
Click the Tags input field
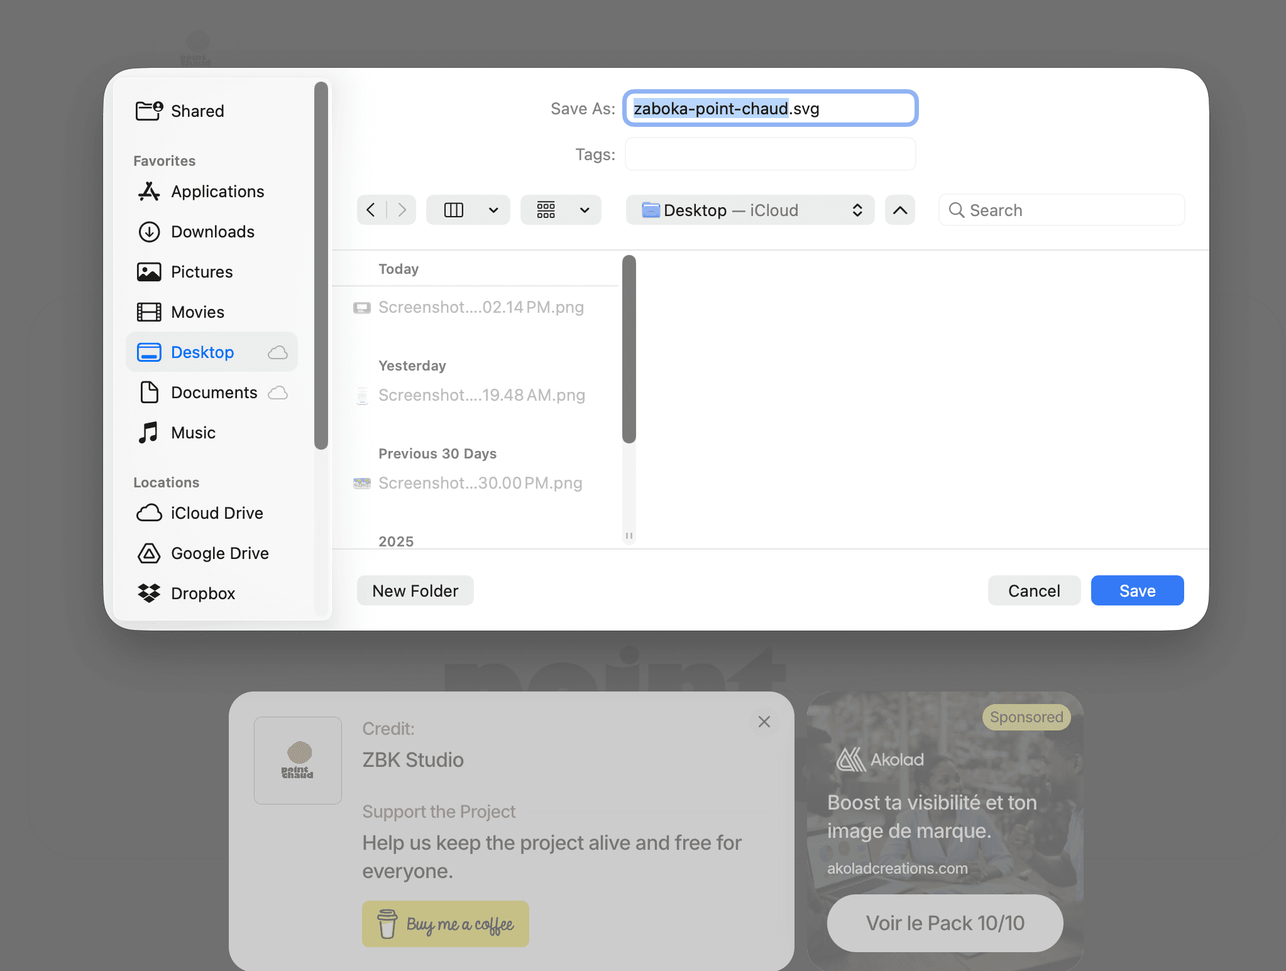770,155
